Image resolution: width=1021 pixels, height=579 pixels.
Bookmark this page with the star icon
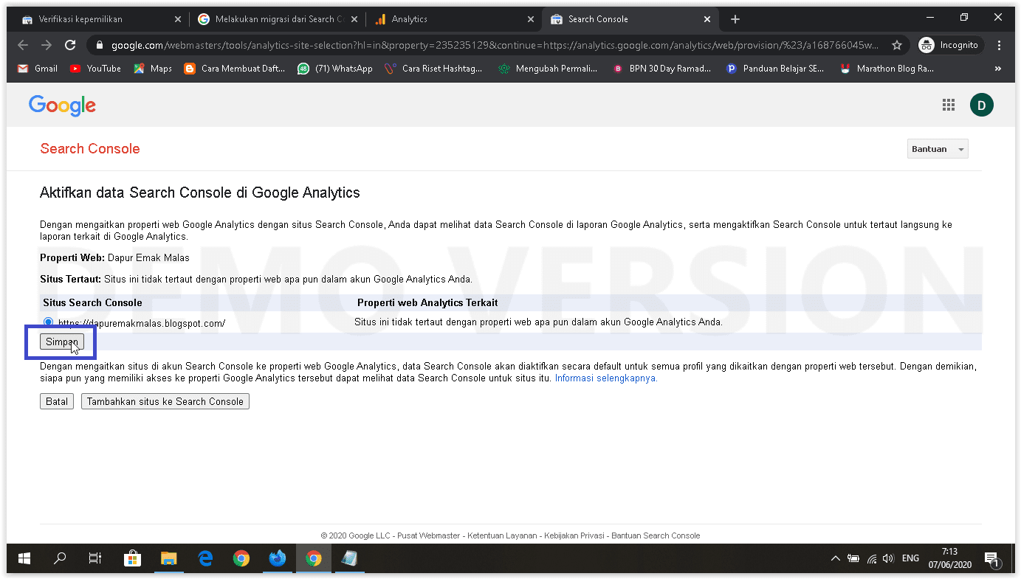(x=897, y=45)
